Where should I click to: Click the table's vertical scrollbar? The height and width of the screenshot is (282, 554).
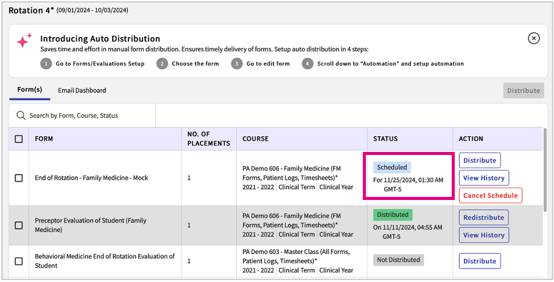(545, 182)
